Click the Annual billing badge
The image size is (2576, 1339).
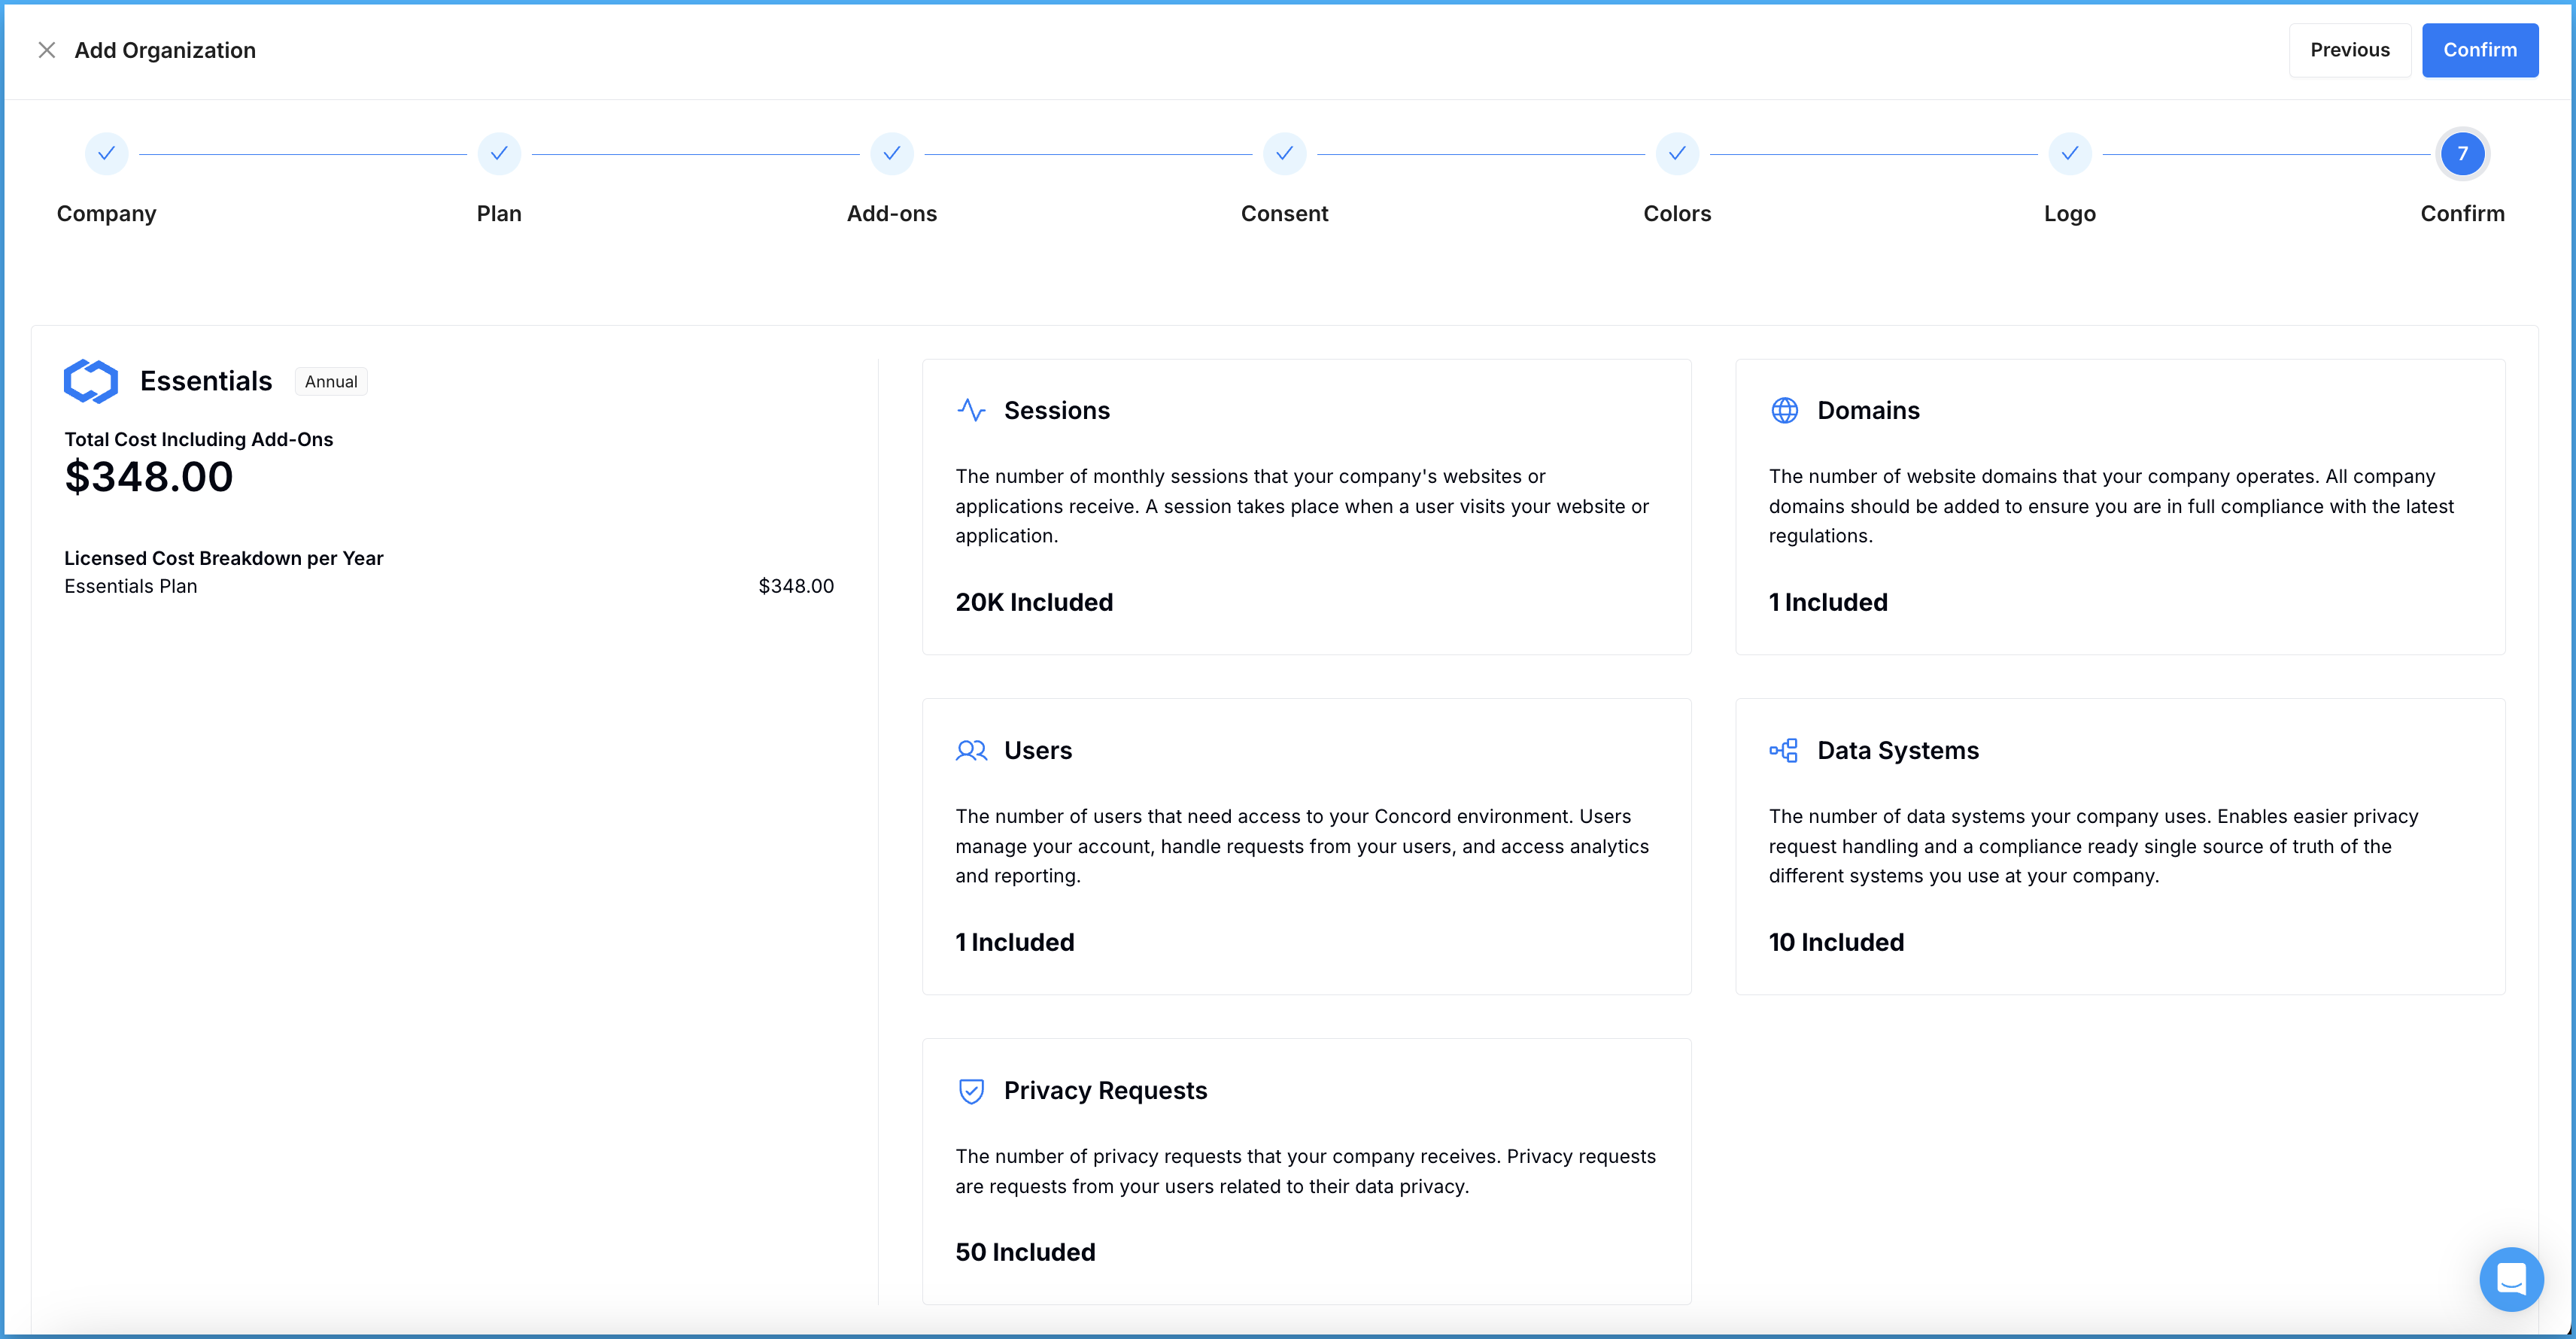pyautogui.click(x=331, y=382)
